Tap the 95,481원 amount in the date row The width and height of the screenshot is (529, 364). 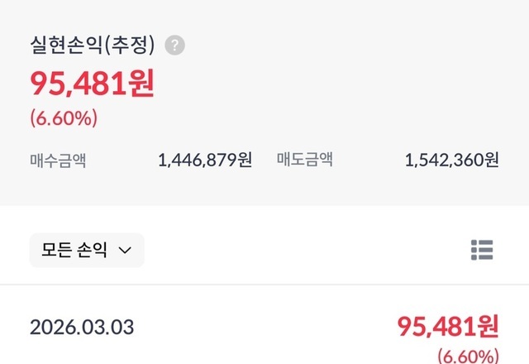click(x=447, y=326)
